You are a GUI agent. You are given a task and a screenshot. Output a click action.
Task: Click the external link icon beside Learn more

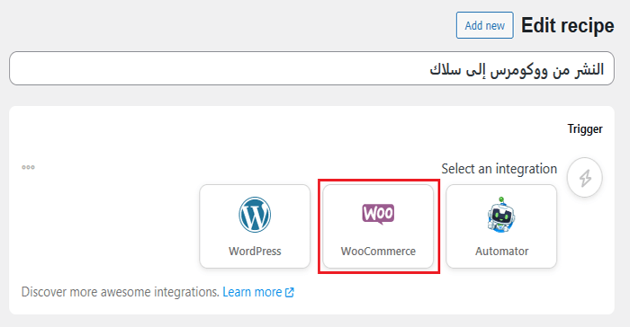tap(289, 293)
